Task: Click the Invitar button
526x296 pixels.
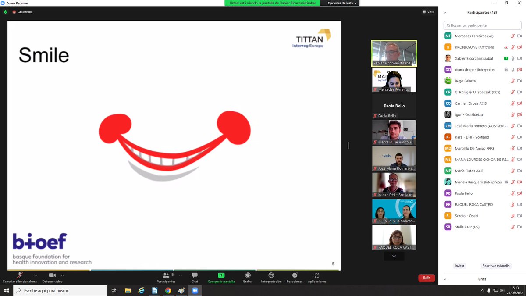Action: click(459, 265)
